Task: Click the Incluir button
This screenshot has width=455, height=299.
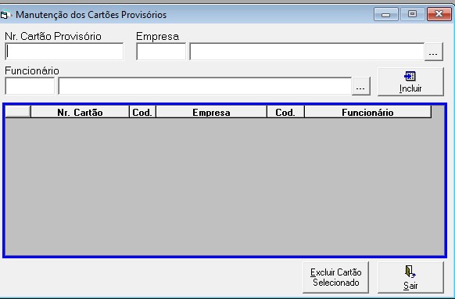Action: tap(410, 81)
